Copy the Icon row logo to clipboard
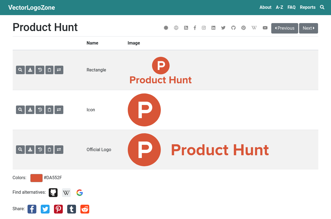This screenshot has height=219, width=331. click(49, 110)
